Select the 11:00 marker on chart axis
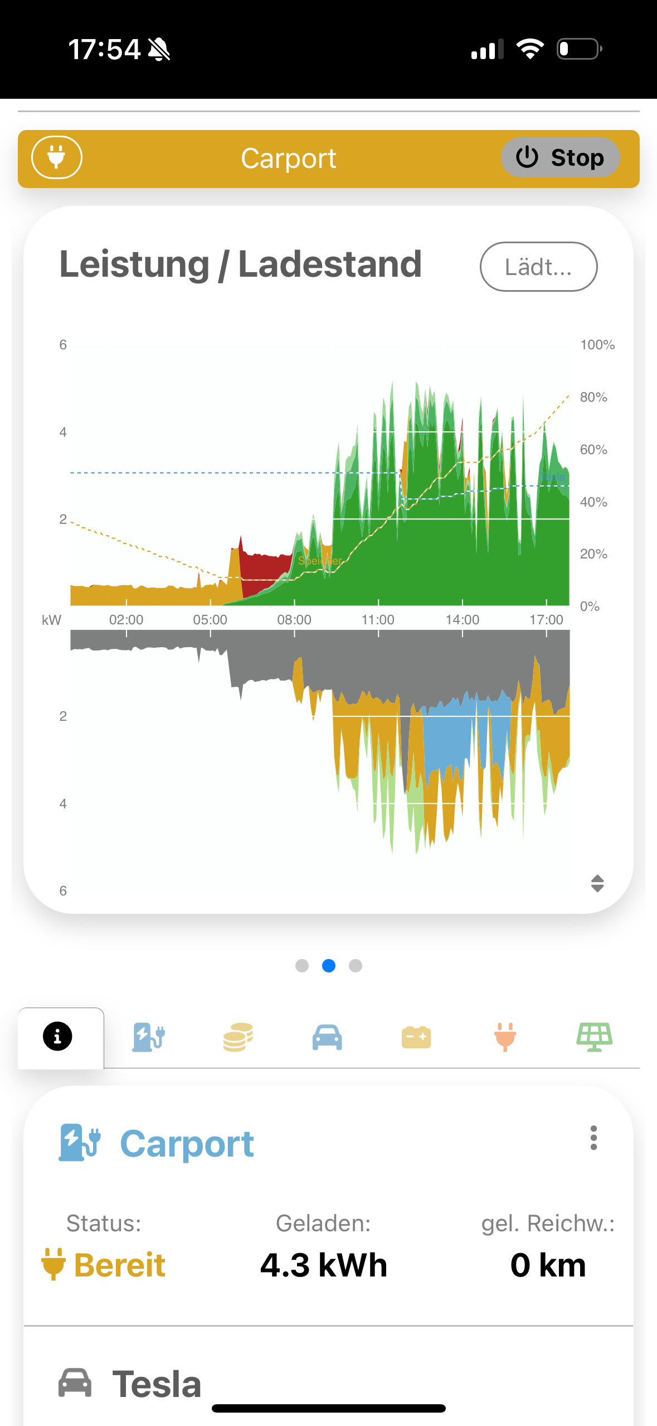 click(378, 620)
